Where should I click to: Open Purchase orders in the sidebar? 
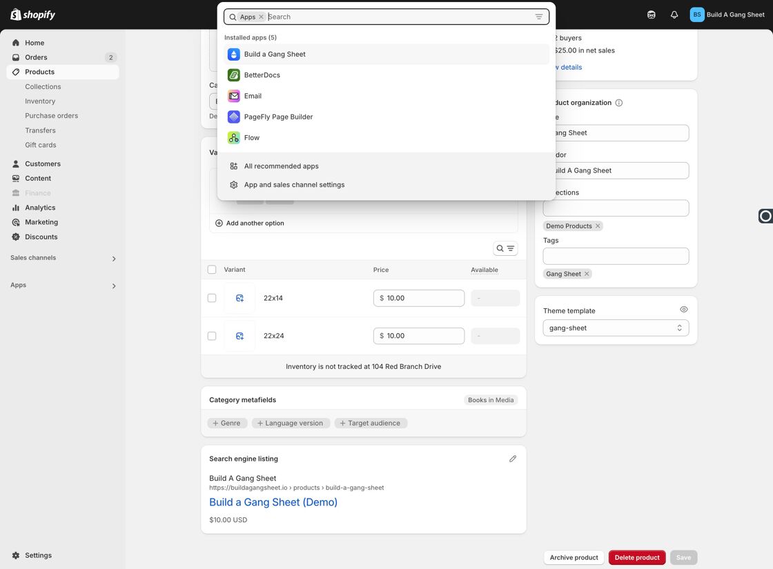(51, 116)
